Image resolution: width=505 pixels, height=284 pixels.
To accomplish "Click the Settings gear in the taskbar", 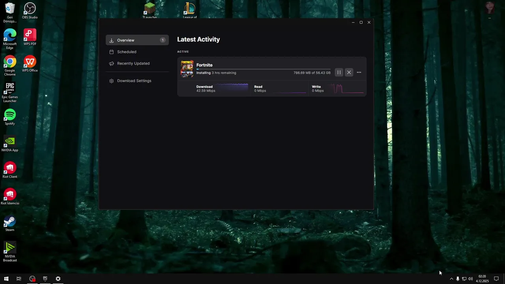I will 58,279.
